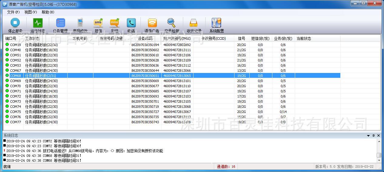Open 空号检测 empty number detection
Image resolution: width=384 pixels, height=172 pixels.
[172, 25]
